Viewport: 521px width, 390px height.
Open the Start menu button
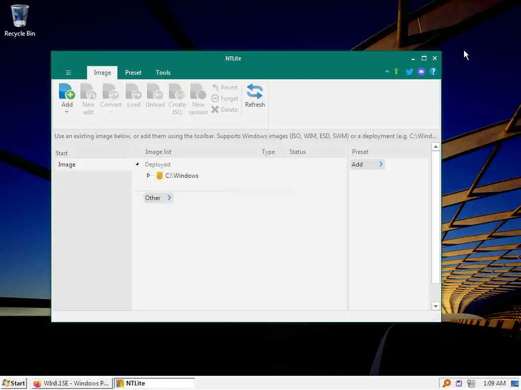(x=14, y=383)
